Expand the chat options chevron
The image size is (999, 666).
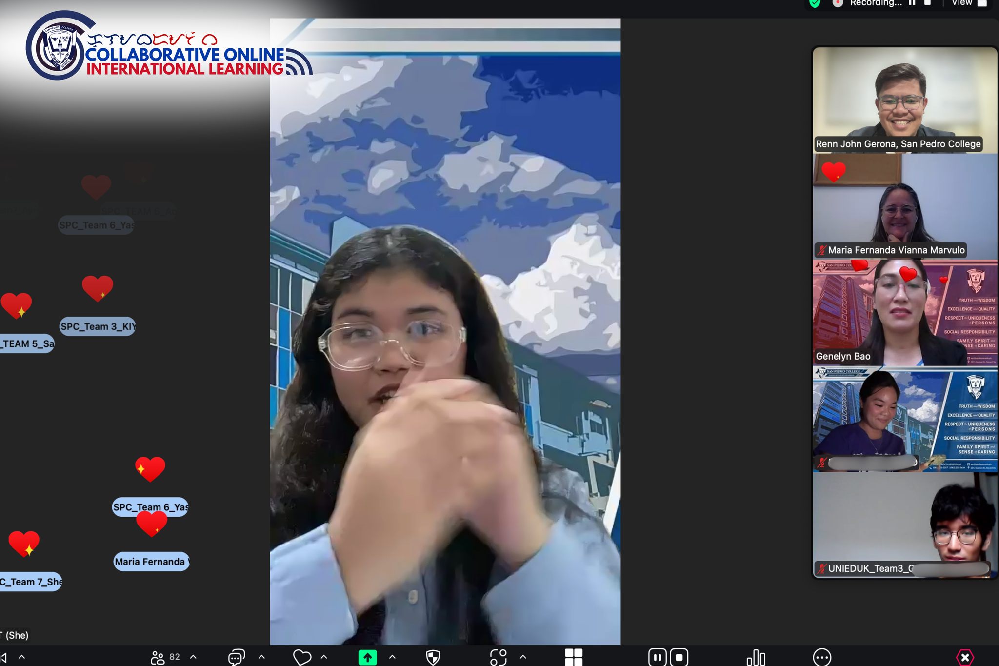click(261, 657)
